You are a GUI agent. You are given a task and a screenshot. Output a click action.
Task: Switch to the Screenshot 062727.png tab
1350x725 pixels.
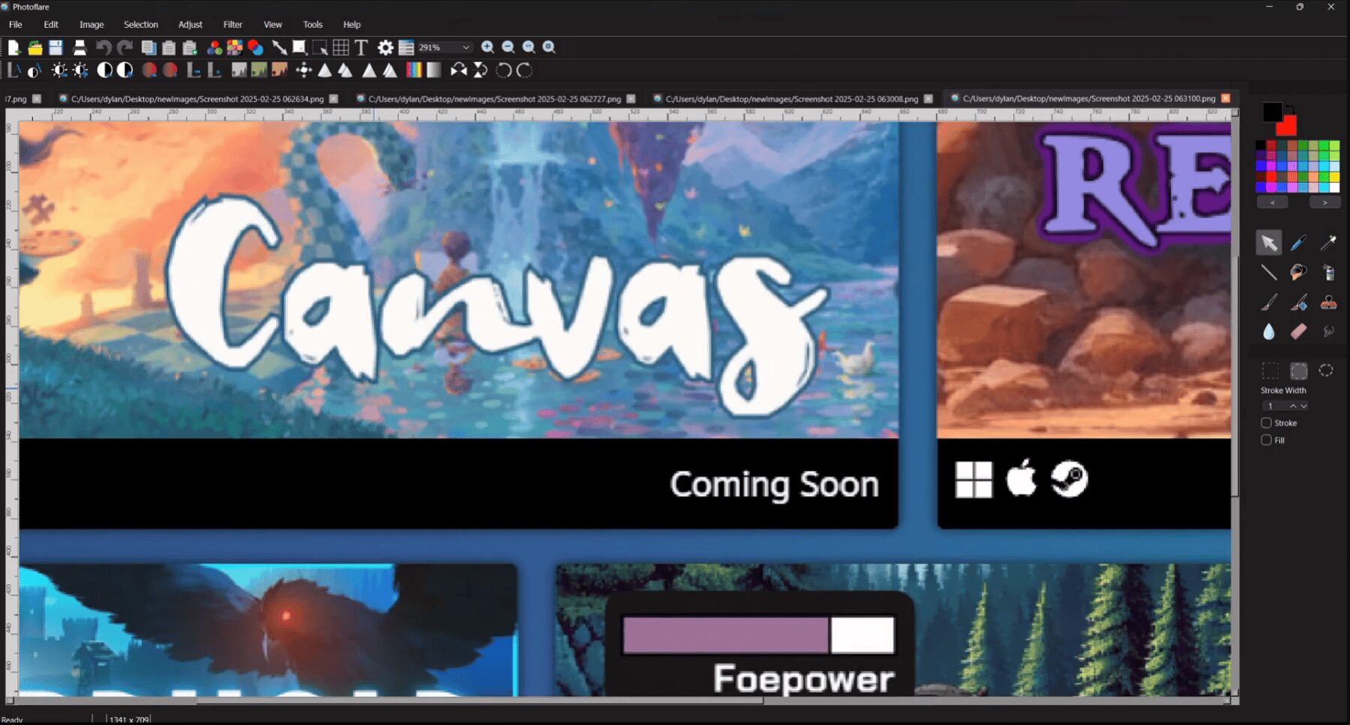[x=494, y=99]
